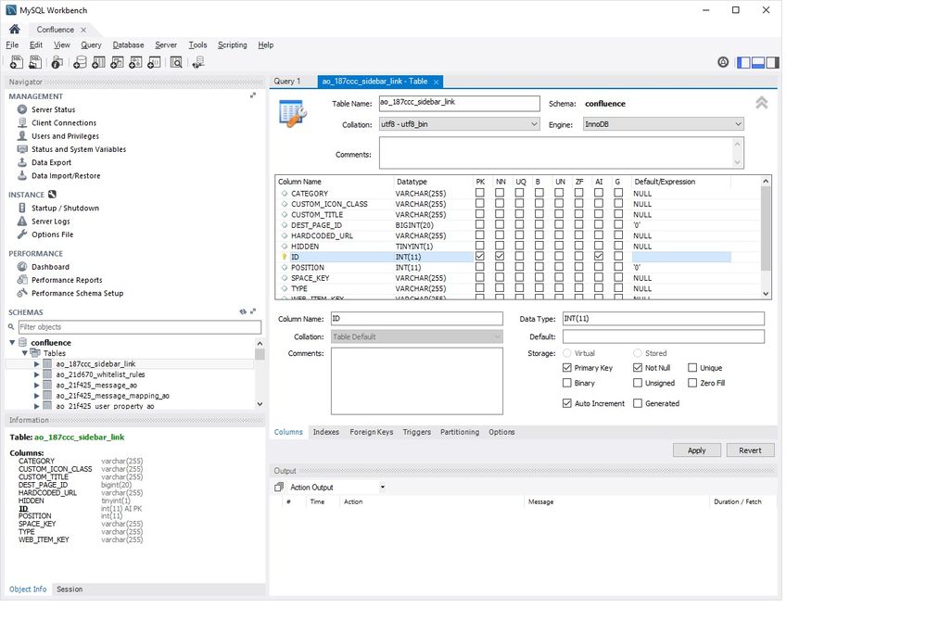Open Server Status in Navigator
926x634 pixels.
[x=53, y=109]
